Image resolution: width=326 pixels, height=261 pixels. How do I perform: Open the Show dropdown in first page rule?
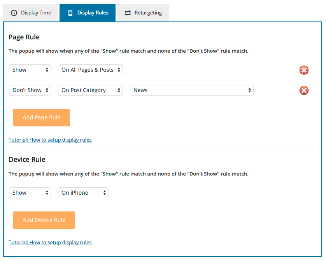(30, 70)
